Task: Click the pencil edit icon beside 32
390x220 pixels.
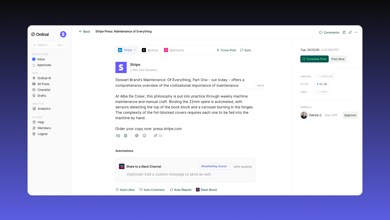Action: 155,136
